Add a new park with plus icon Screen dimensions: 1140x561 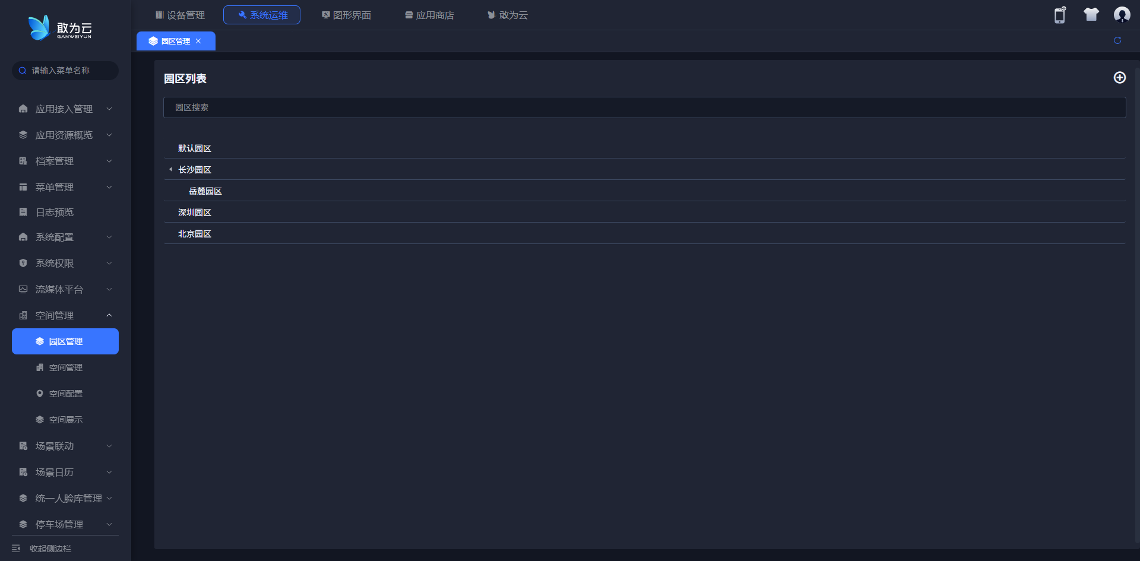[1120, 78]
